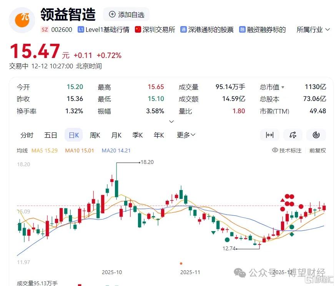Image resolution: width=336 pixels, height=286 pixels.
Task: Click the 12.74 low price marker
Action: click(x=228, y=248)
